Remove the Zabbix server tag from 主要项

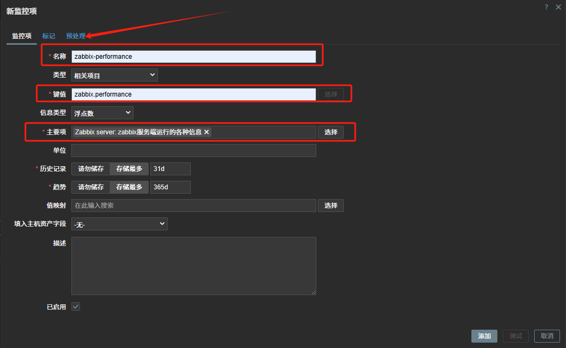(x=207, y=132)
